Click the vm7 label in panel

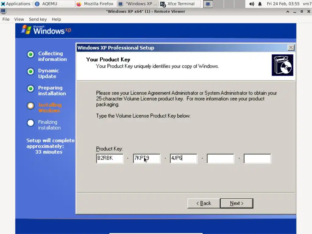tap(307, 4)
